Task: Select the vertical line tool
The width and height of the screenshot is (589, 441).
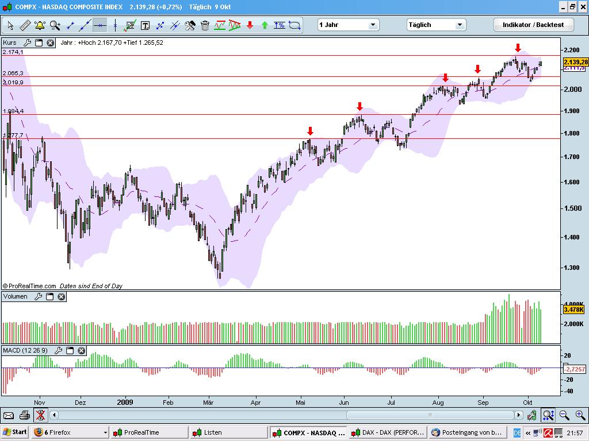Action: [115, 25]
